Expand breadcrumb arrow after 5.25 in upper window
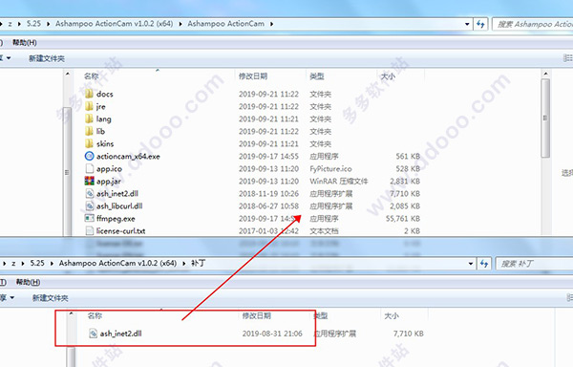The image size is (573, 367). [x=49, y=24]
